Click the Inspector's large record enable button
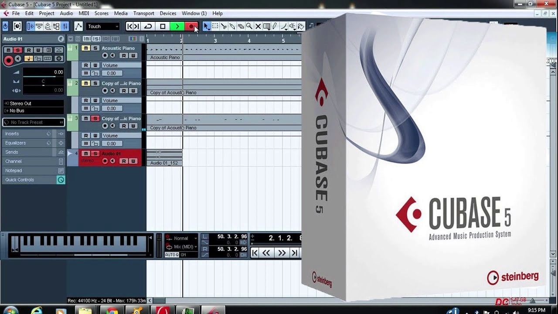 tap(8, 61)
